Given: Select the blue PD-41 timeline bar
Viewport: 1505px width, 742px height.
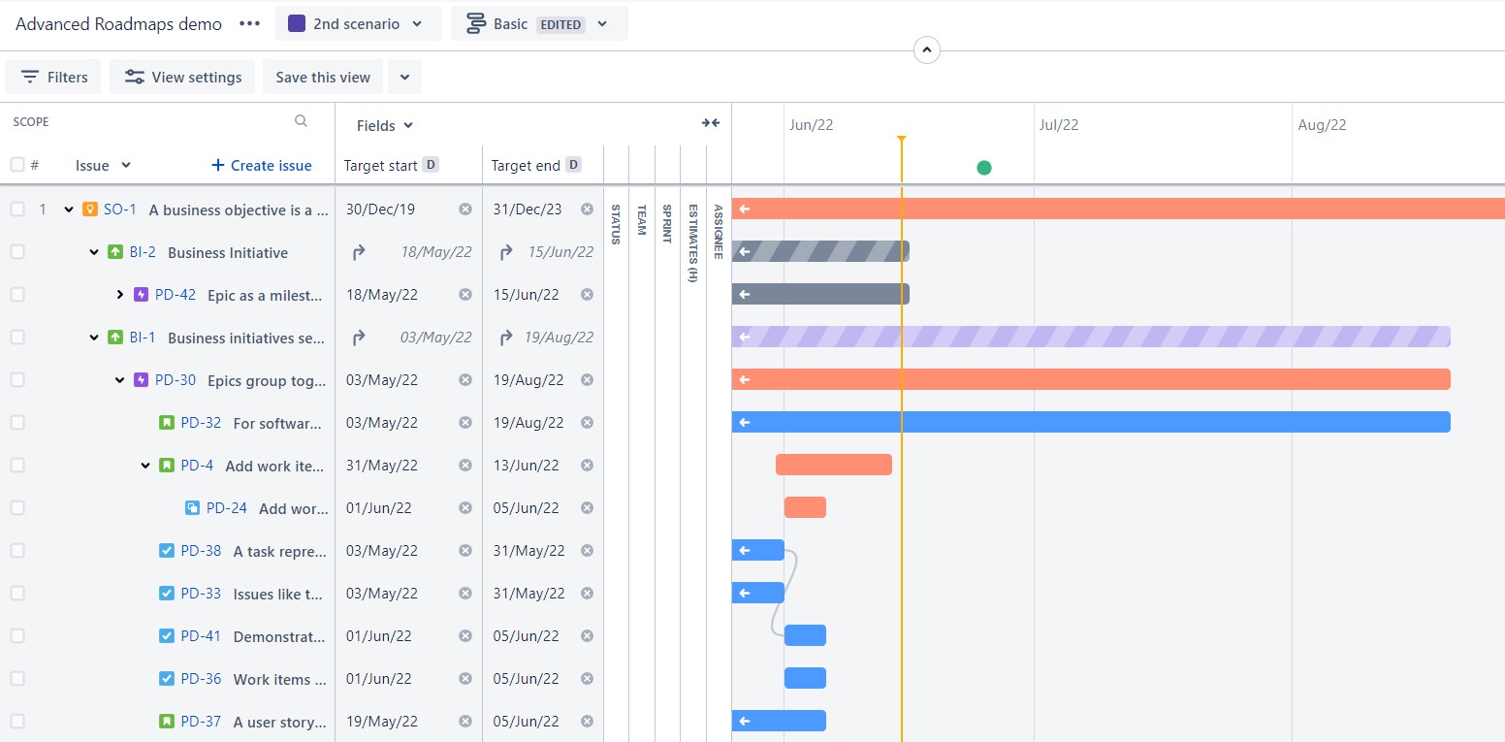Looking at the screenshot, I should [x=805, y=635].
